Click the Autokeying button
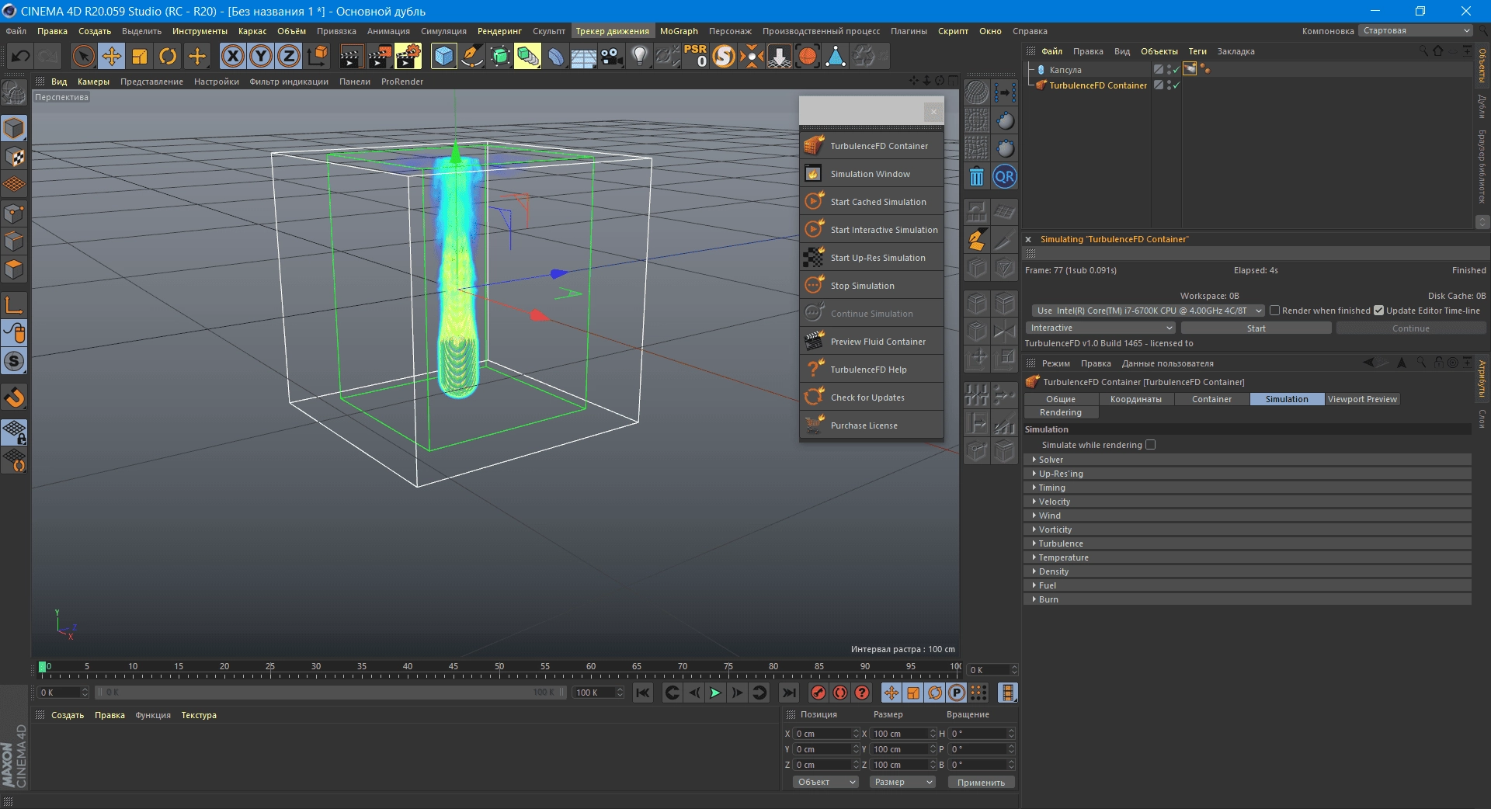The width and height of the screenshot is (1491, 809). coord(840,693)
